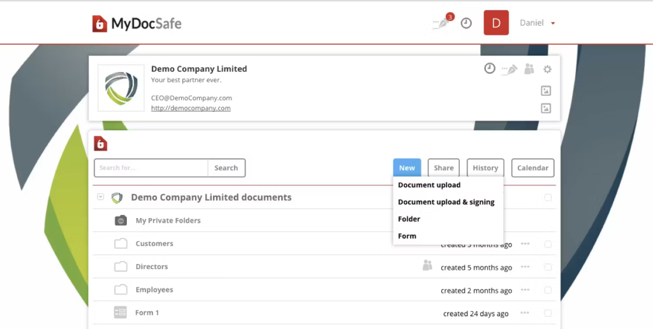The width and height of the screenshot is (653, 329).
Task: Click the company clock history icon
Action: click(x=490, y=68)
